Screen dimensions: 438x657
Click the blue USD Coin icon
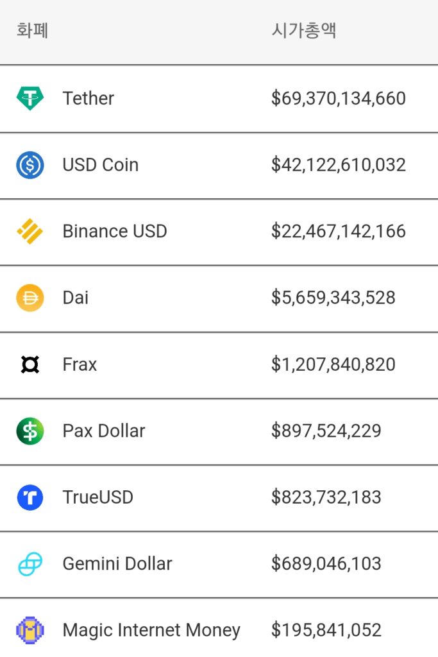point(29,165)
